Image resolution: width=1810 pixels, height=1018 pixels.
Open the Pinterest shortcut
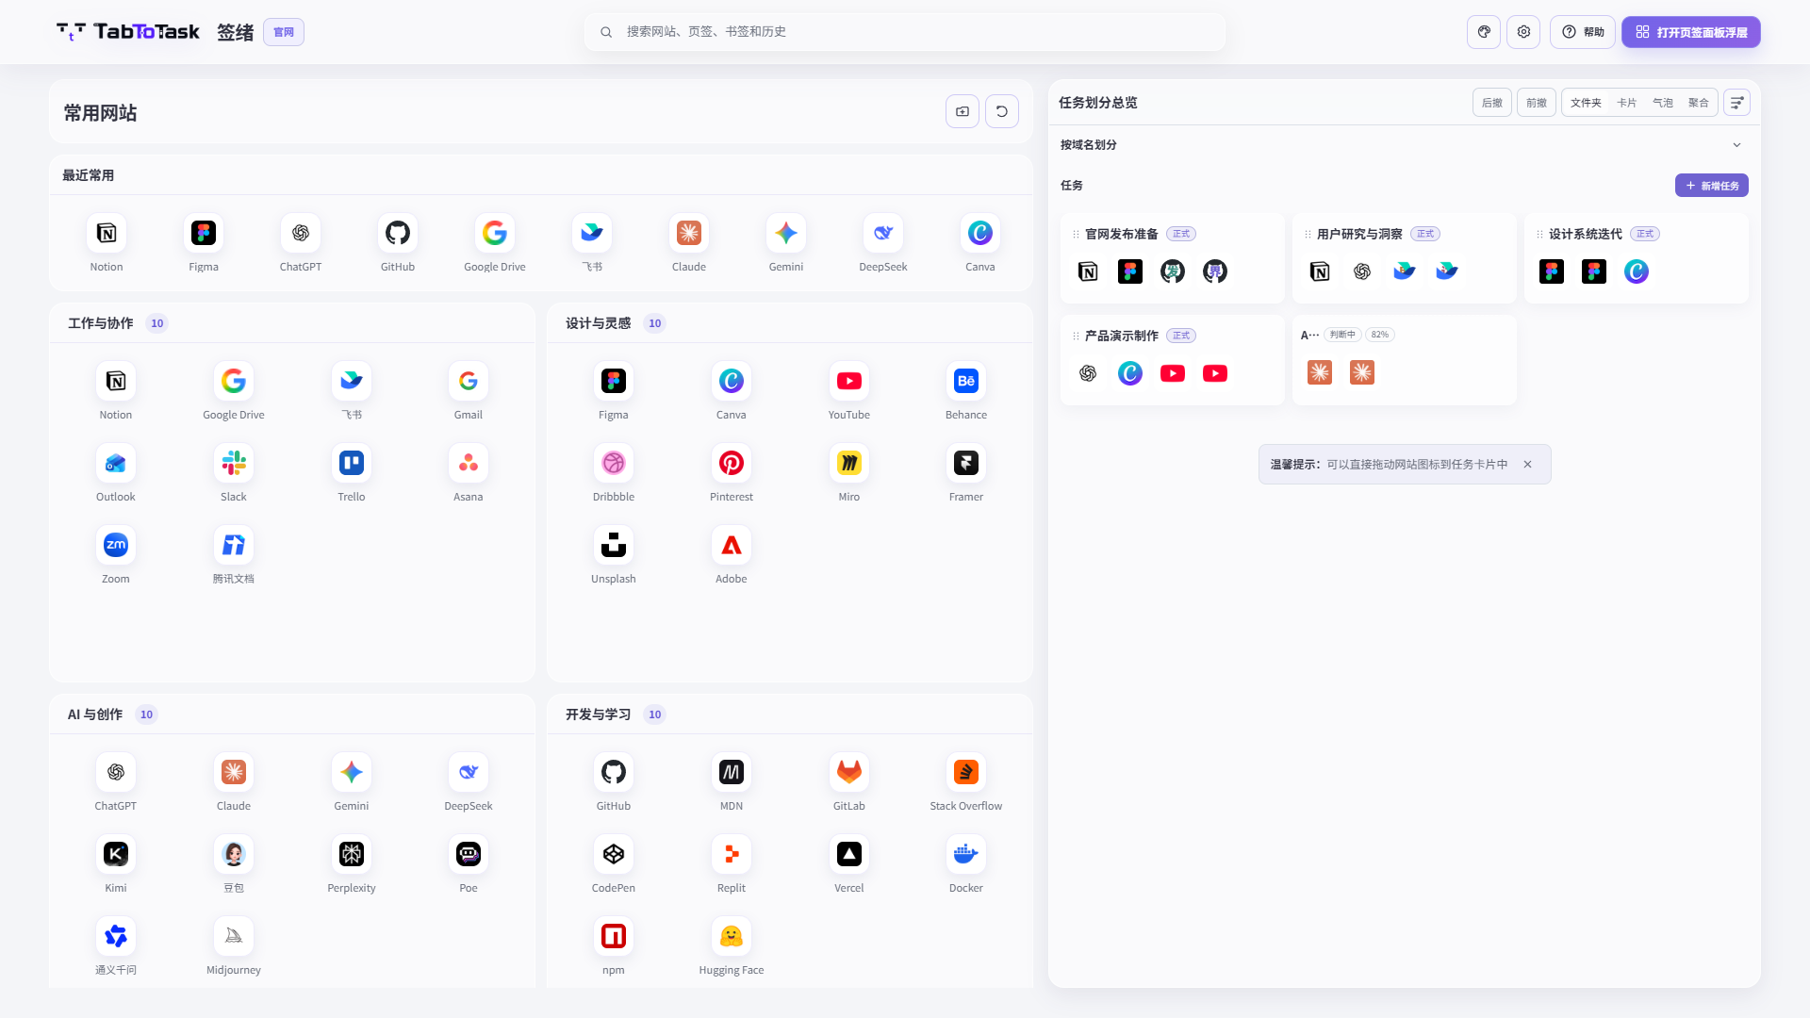pos(732,463)
